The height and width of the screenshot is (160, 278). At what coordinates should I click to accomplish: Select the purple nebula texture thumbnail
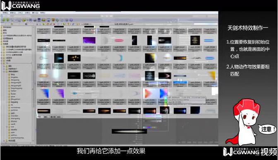click(89, 40)
